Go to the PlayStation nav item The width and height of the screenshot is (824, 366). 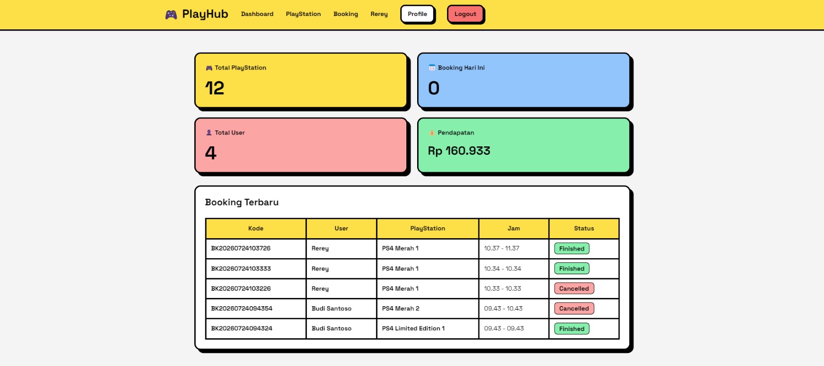pyautogui.click(x=303, y=14)
